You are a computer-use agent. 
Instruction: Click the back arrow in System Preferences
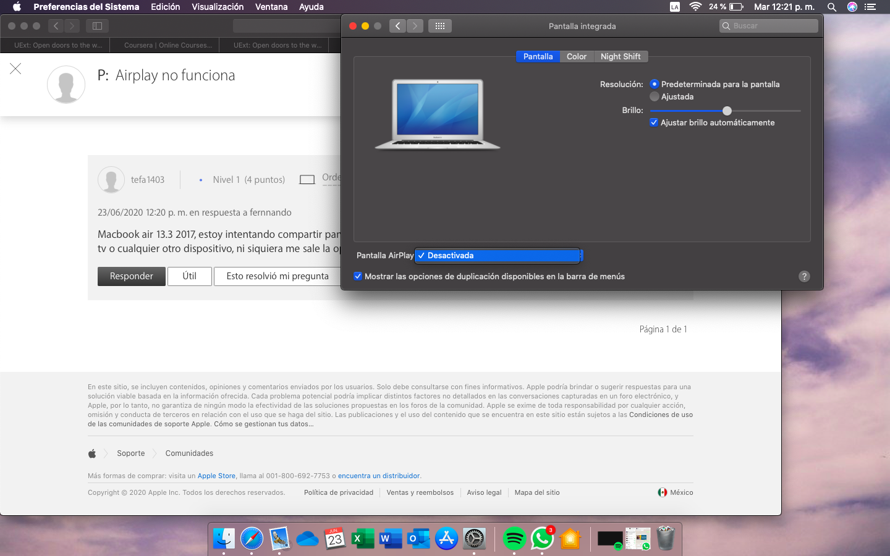tap(397, 26)
